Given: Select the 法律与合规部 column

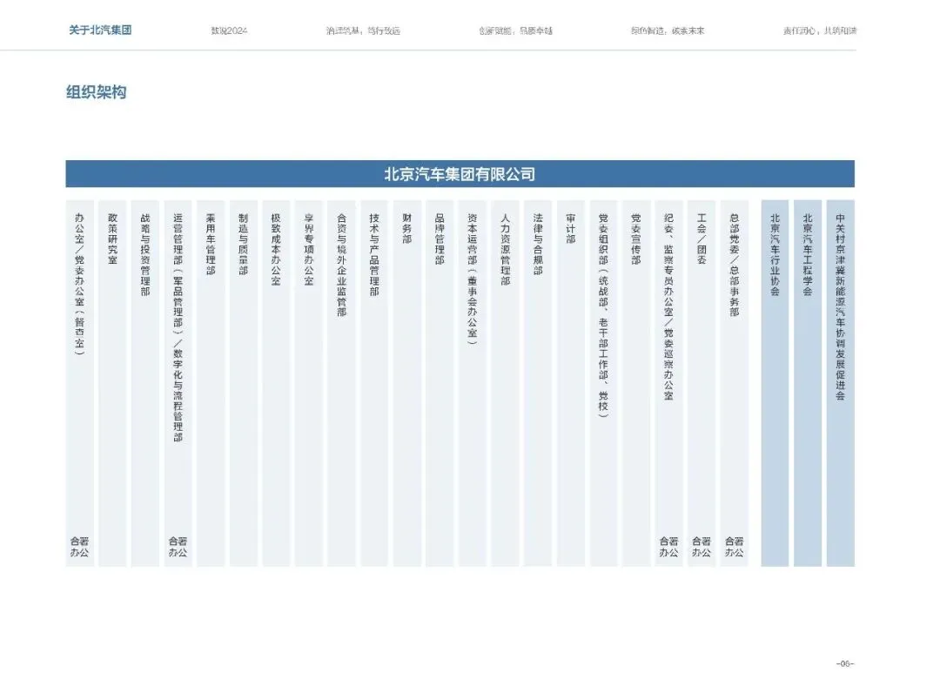Looking at the screenshot, I should (538, 383).
